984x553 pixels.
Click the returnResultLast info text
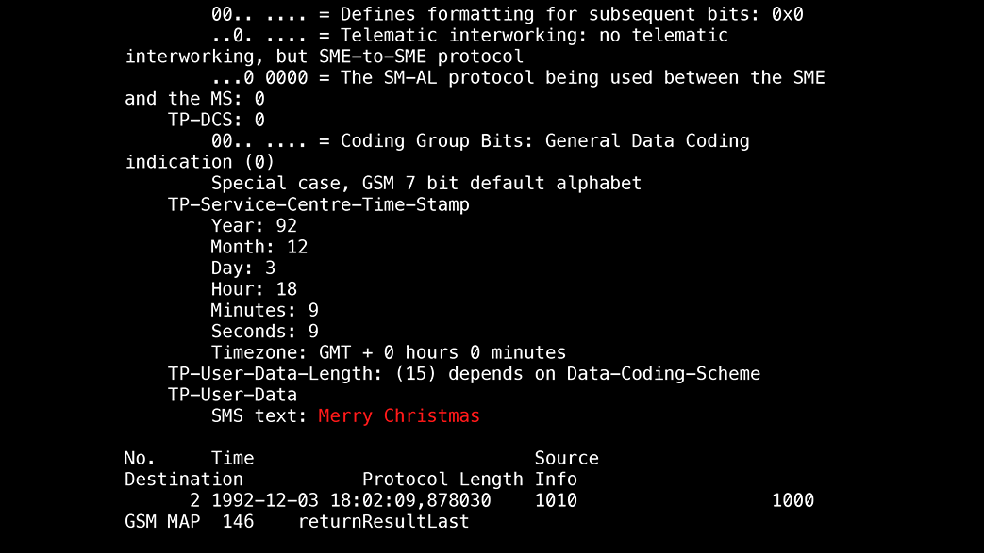383,522
